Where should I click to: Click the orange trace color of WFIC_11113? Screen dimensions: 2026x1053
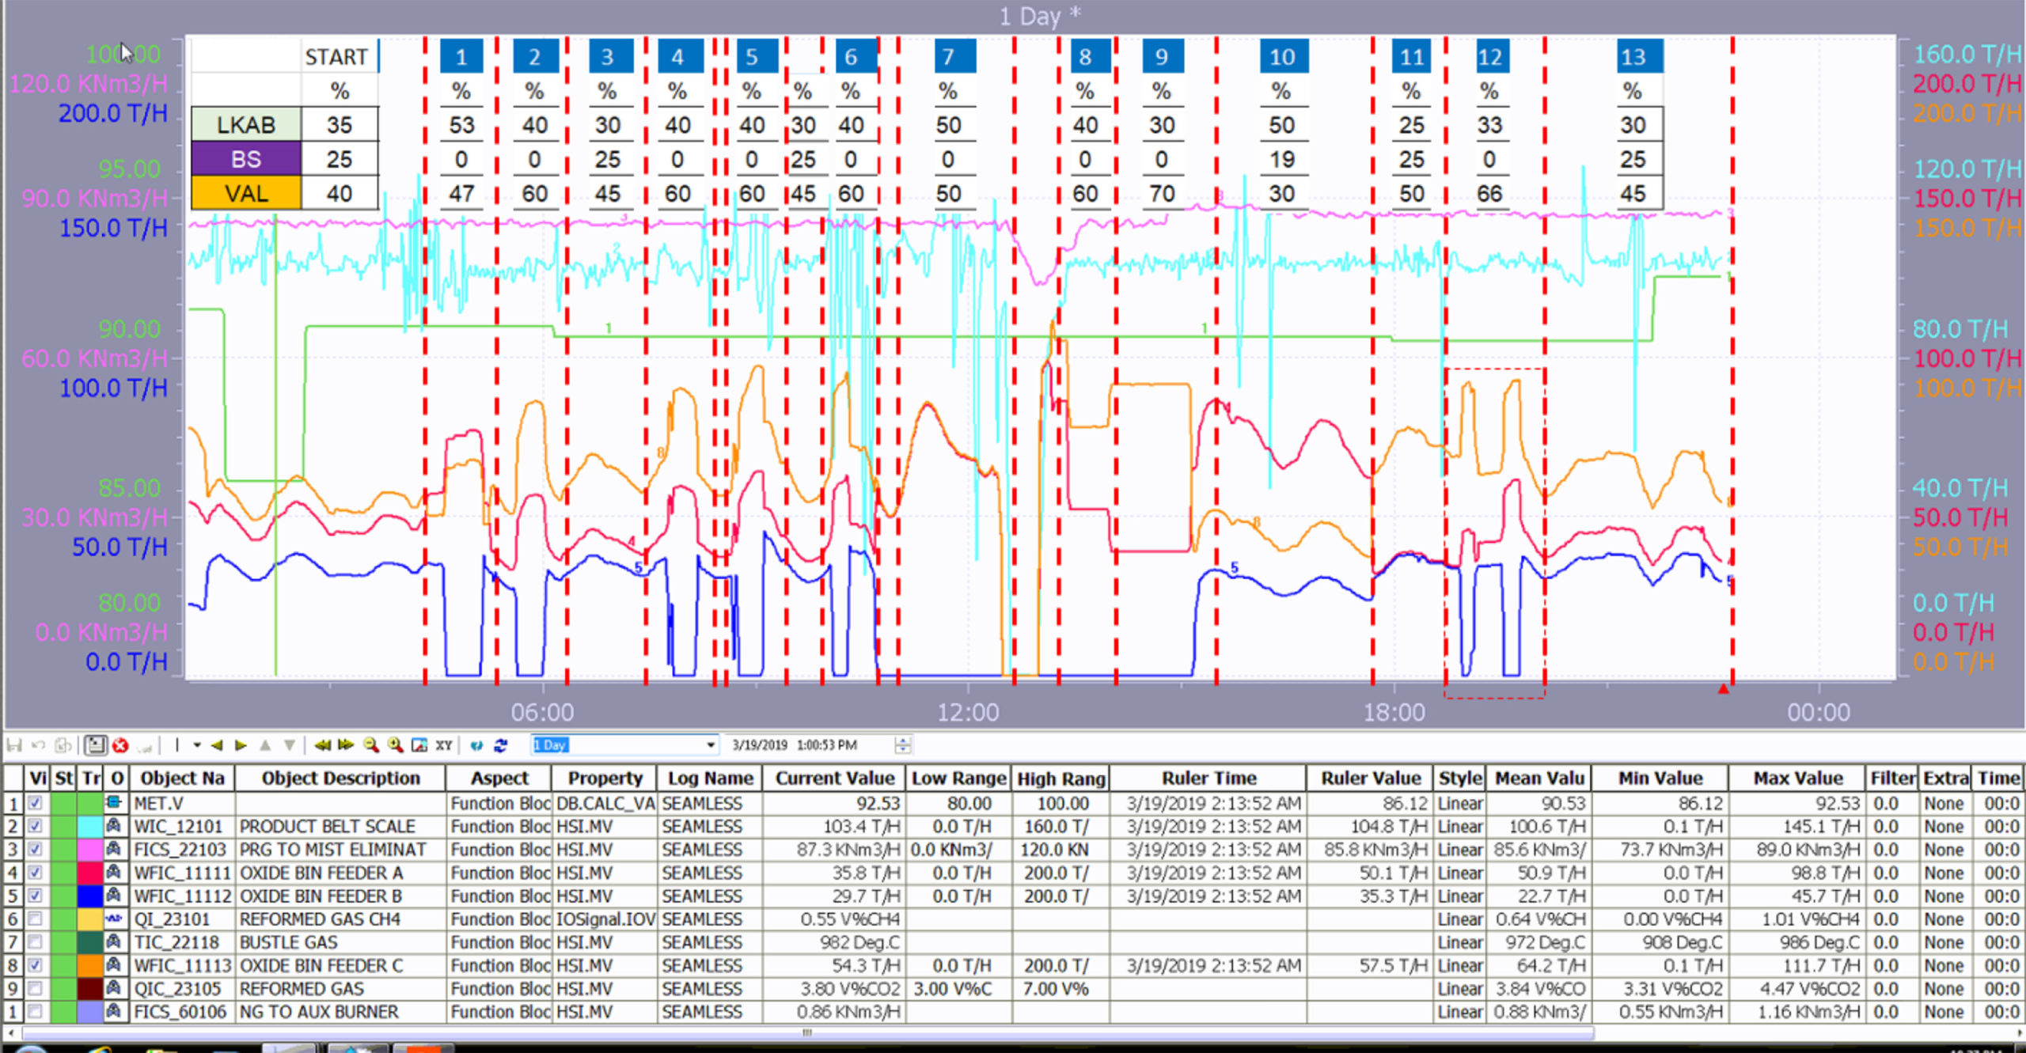click(x=90, y=965)
